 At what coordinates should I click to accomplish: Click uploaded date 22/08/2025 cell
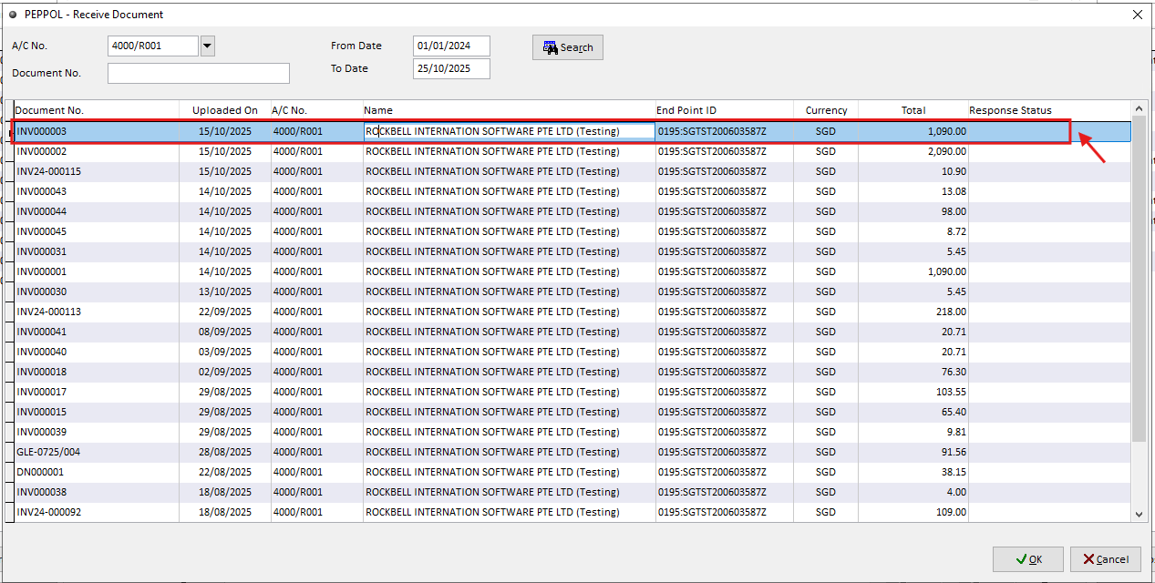(225, 472)
